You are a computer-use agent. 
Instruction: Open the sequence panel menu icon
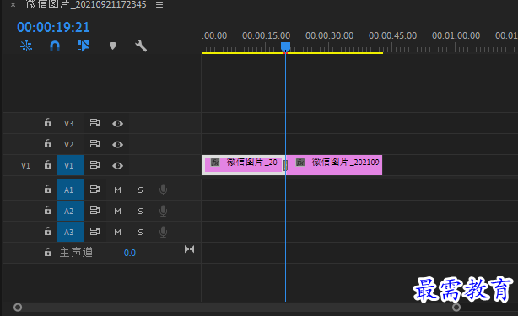click(x=159, y=4)
